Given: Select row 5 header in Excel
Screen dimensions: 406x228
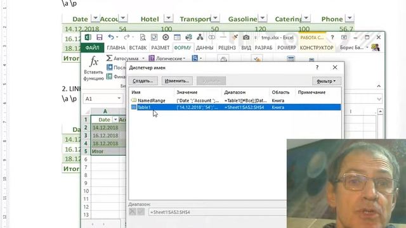Looking at the screenshot, I should click(x=86, y=151).
